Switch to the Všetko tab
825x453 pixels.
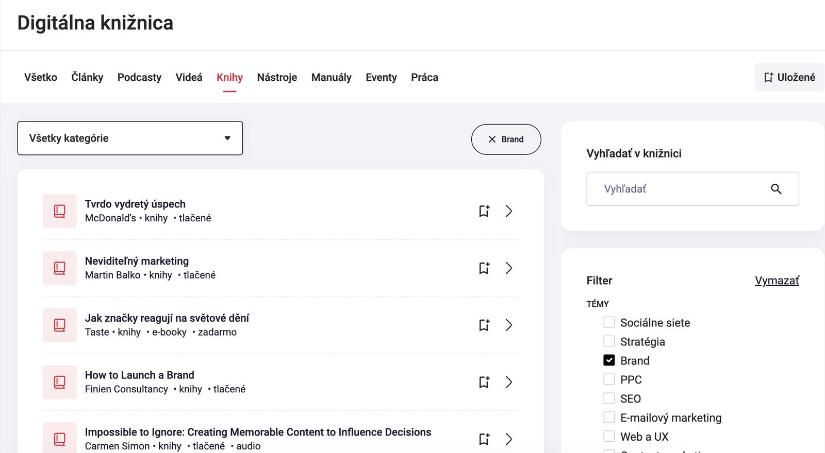(41, 77)
